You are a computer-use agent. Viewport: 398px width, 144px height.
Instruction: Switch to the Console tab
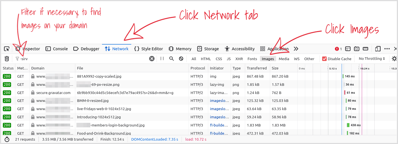click(57, 49)
